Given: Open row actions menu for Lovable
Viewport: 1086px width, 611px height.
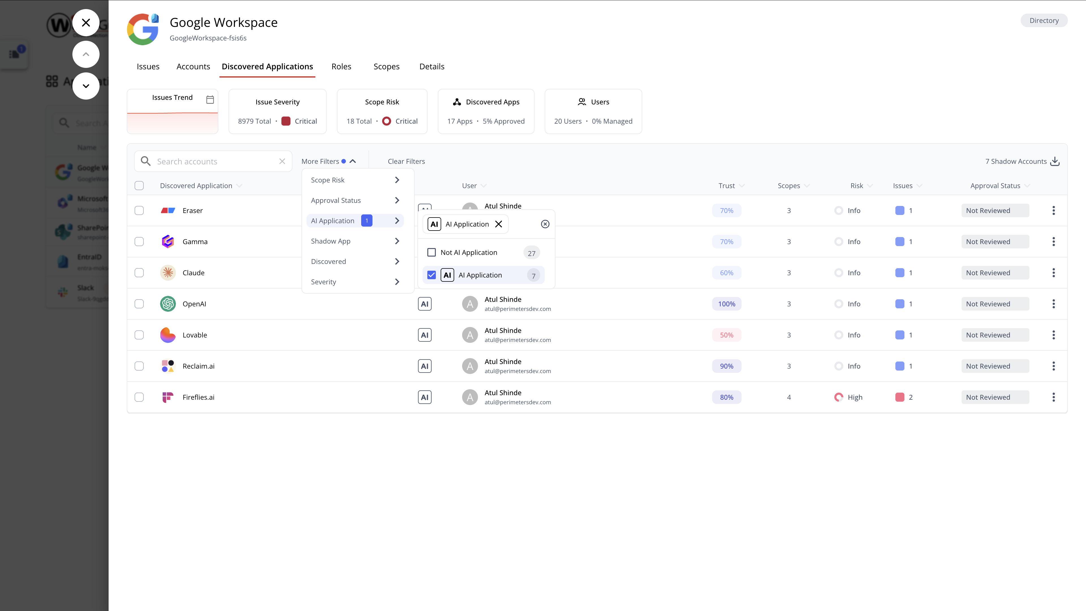Looking at the screenshot, I should click(x=1053, y=335).
